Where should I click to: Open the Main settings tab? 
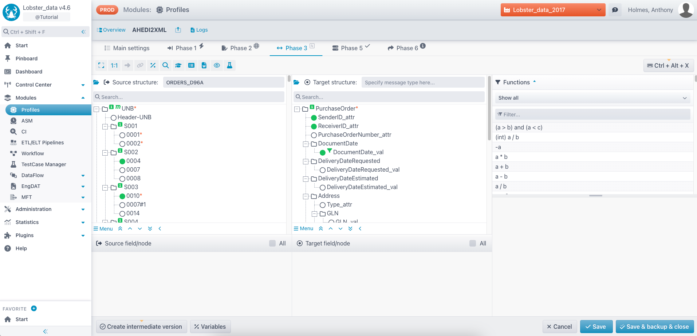127,48
